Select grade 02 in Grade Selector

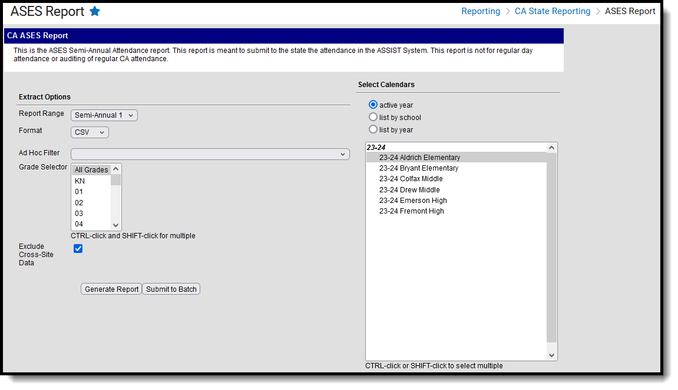[91, 202]
